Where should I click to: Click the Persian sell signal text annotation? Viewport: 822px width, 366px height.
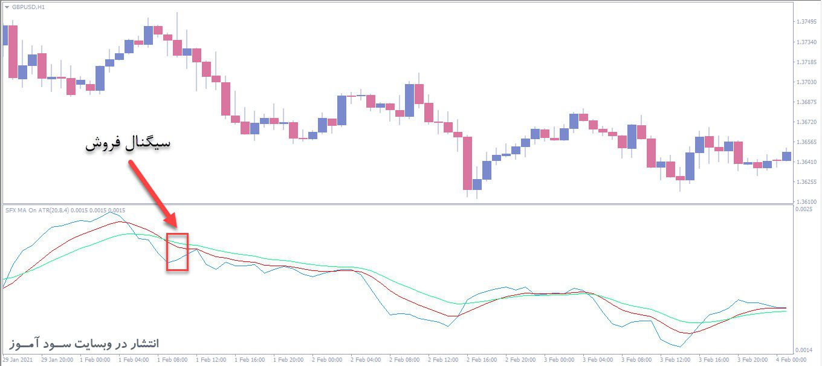point(128,145)
